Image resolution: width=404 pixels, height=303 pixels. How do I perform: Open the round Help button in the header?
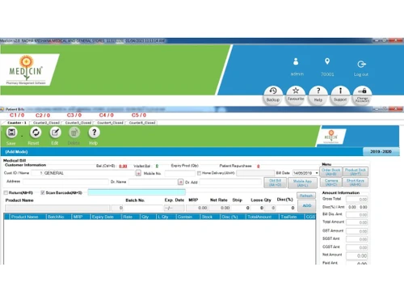tap(318, 95)
